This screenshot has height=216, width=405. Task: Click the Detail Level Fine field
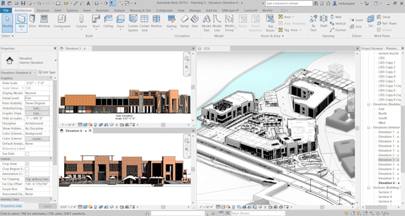coord(37,98)
